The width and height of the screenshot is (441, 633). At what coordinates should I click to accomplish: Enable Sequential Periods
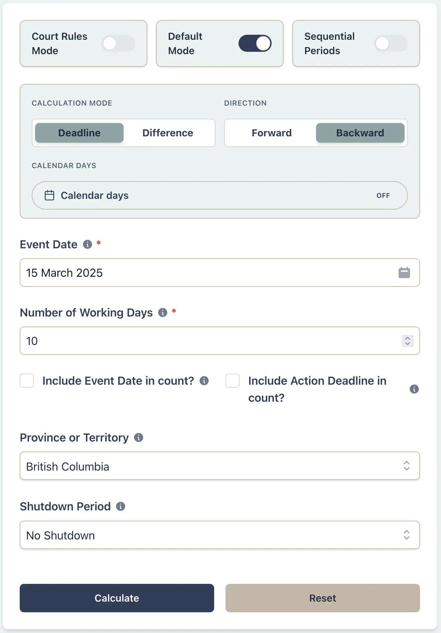coord(391,43)
